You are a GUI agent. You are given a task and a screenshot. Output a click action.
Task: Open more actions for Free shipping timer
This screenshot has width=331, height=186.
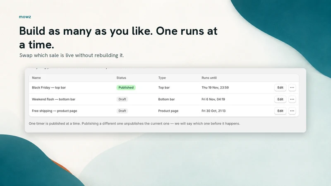point(292,111)
